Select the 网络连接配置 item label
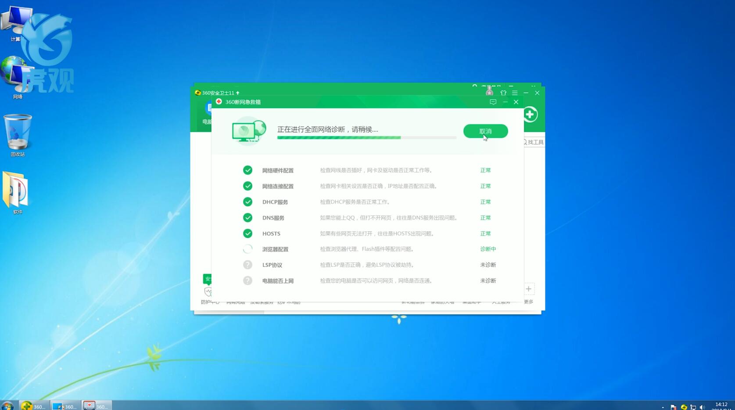The image size is (735, 410). coord(278,186)
